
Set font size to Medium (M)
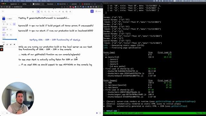[7, 24]
